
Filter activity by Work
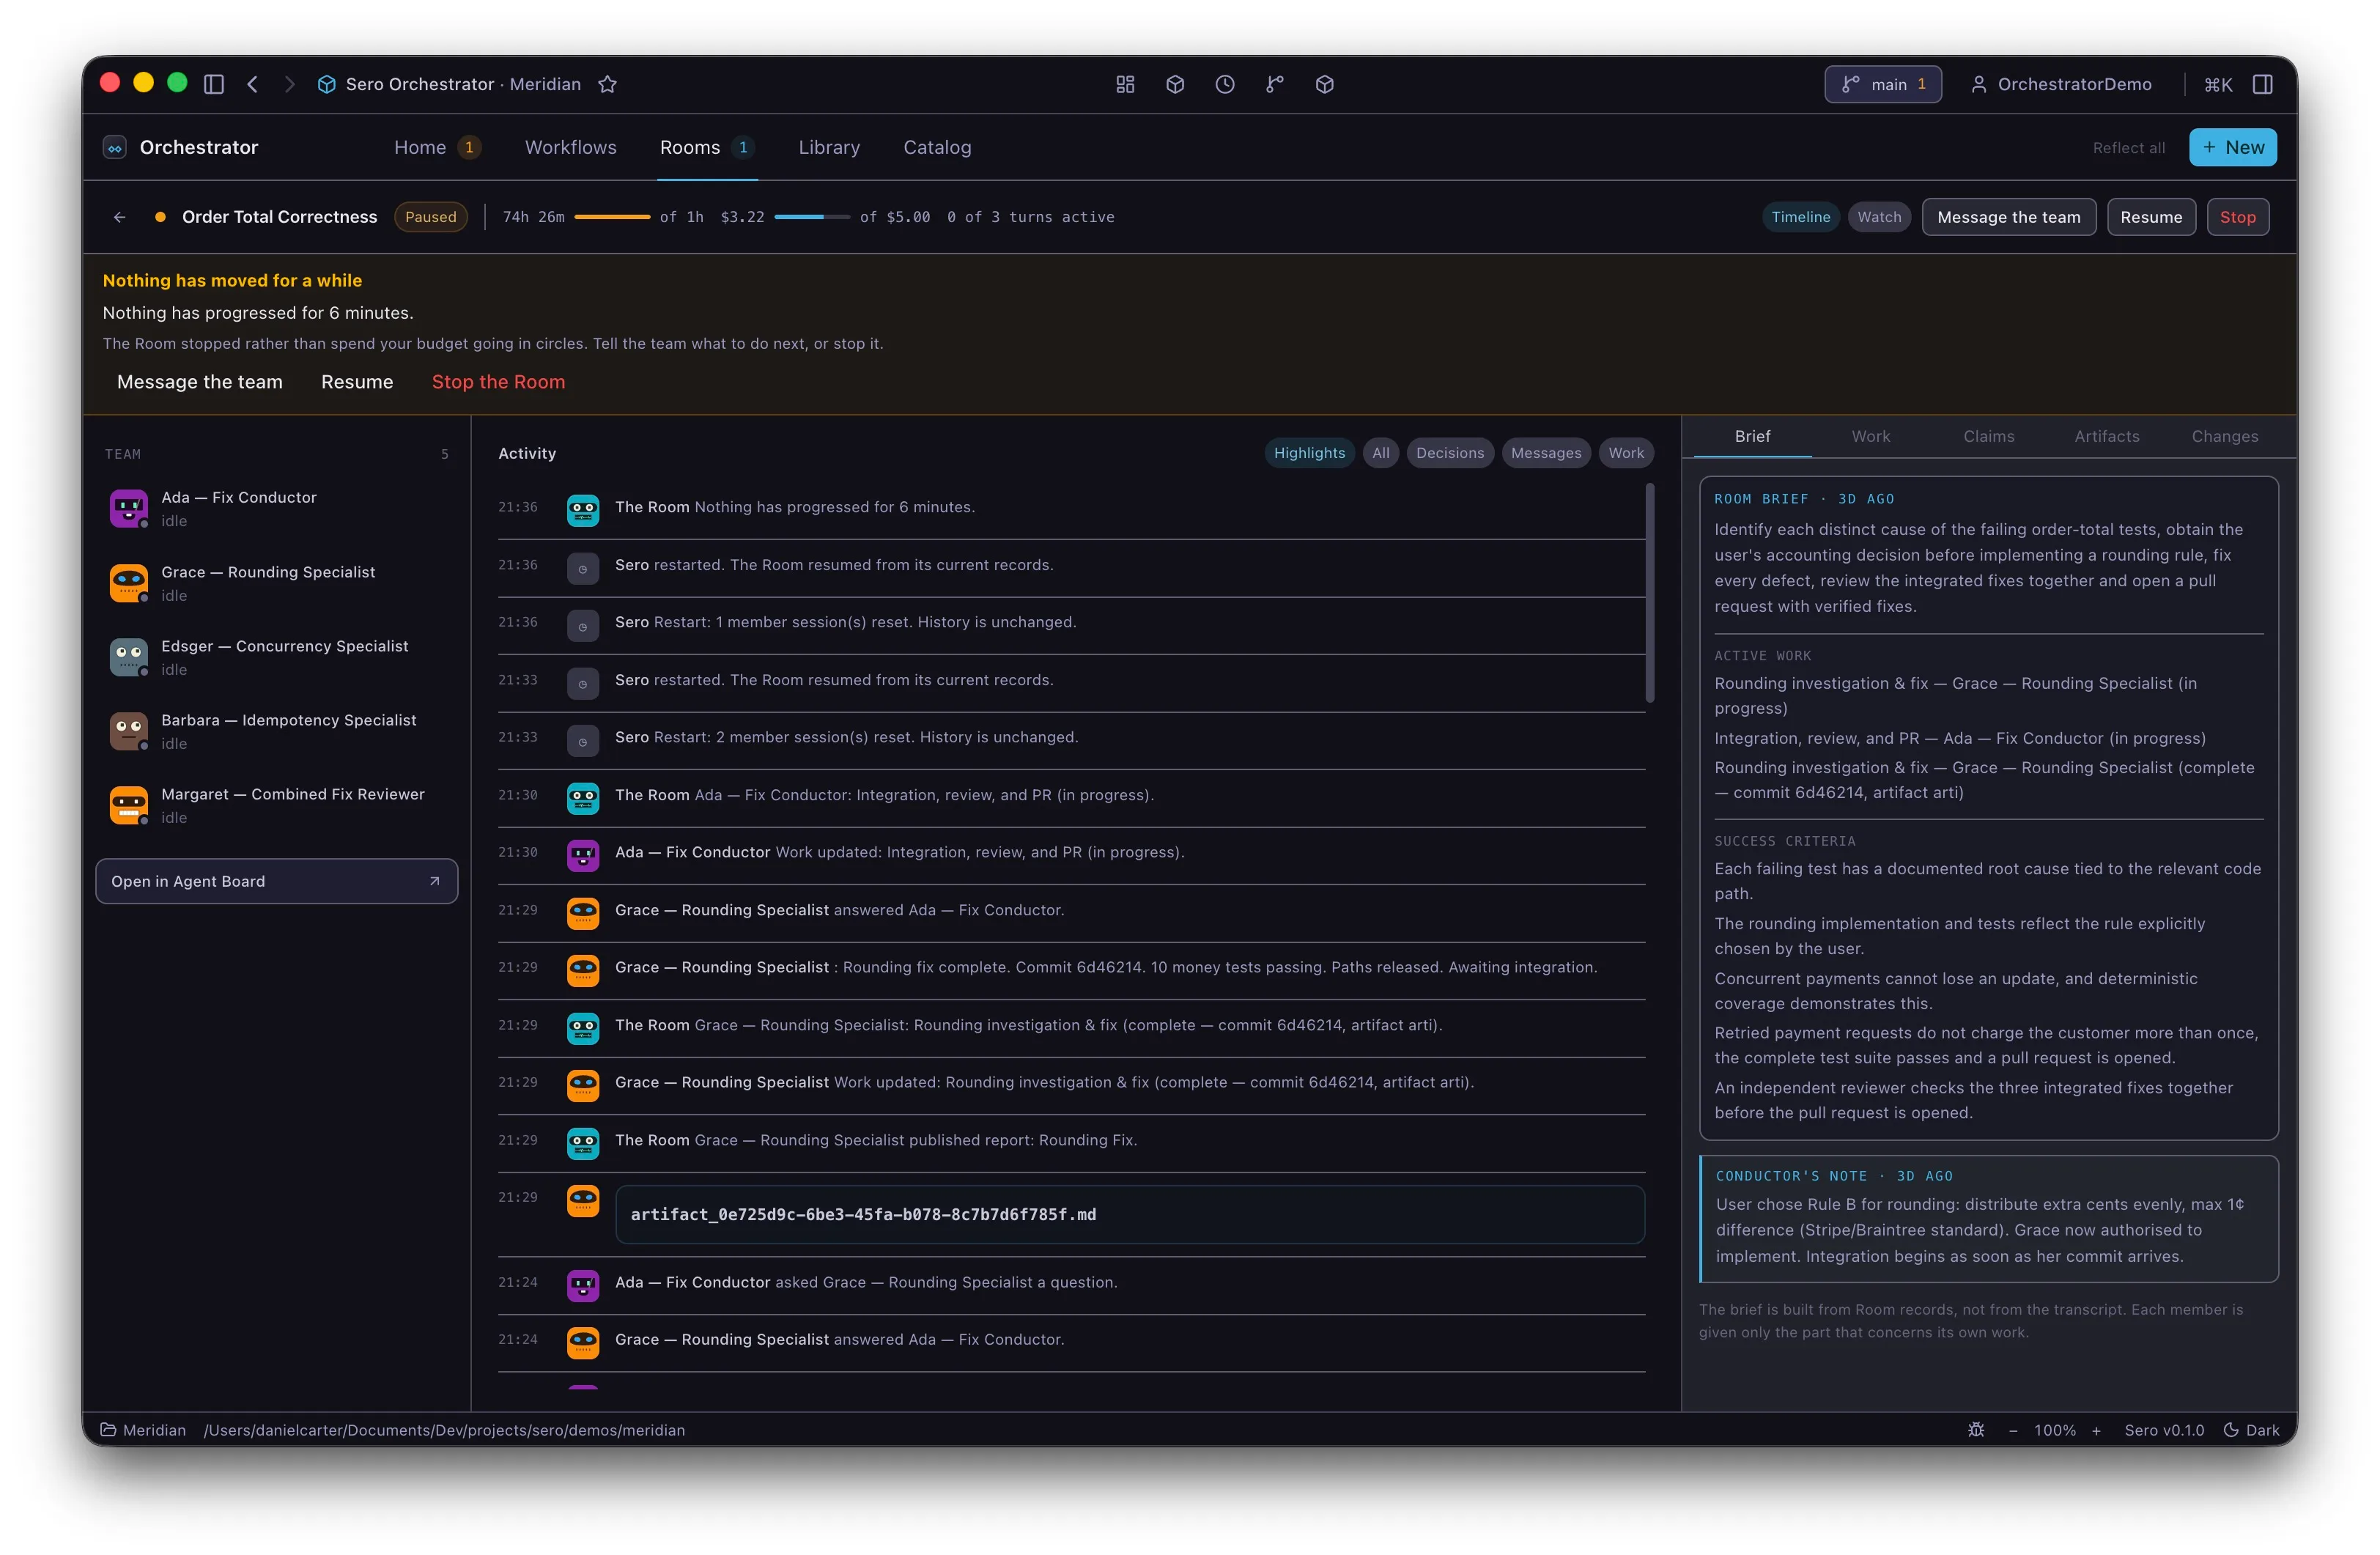1626,453
